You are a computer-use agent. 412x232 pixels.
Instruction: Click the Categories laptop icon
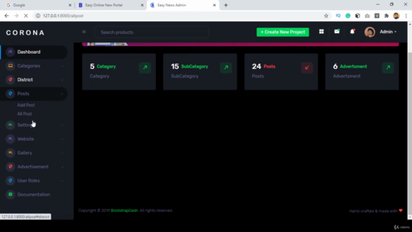(x=10, y=66)
